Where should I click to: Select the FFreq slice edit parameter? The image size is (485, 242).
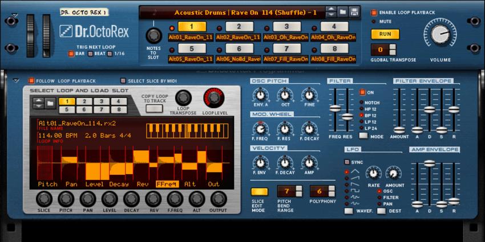(167, 184)
